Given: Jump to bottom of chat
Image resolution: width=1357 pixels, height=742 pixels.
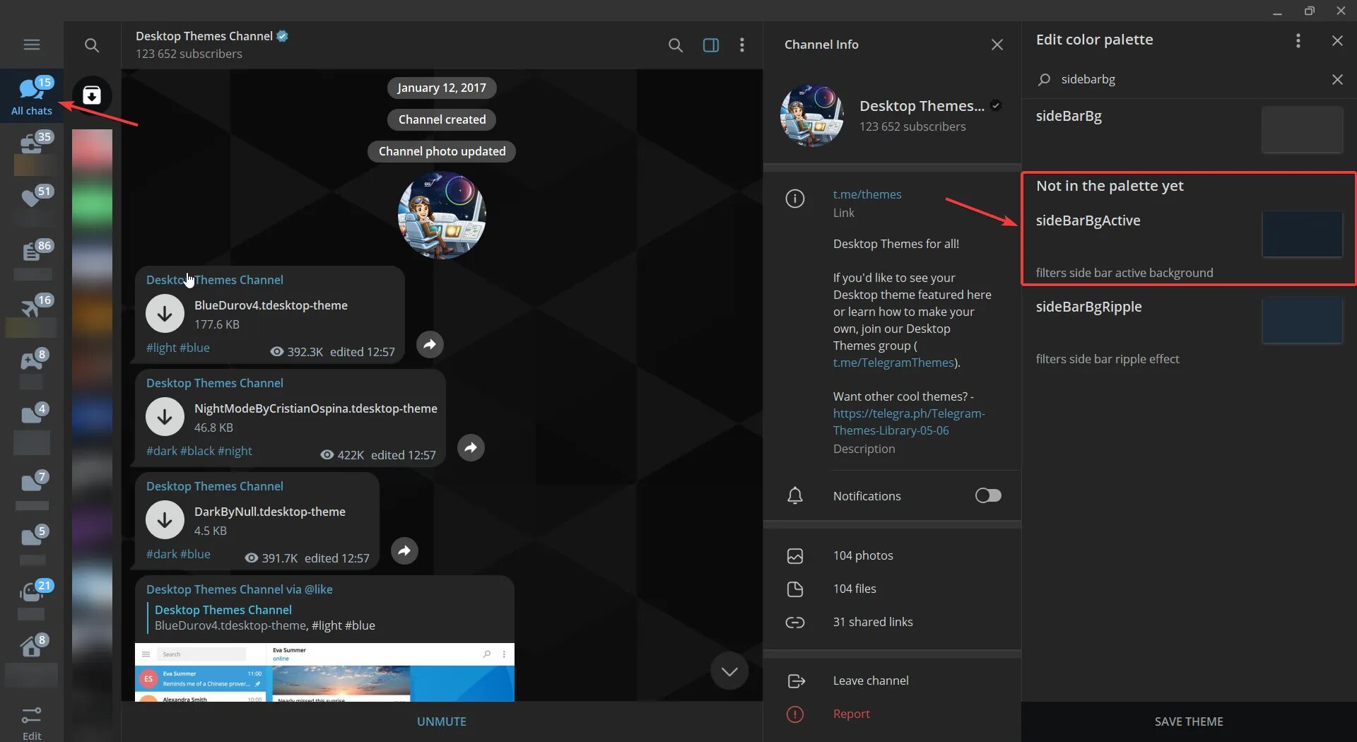Looking at the screenshot, I should (729, 671).
